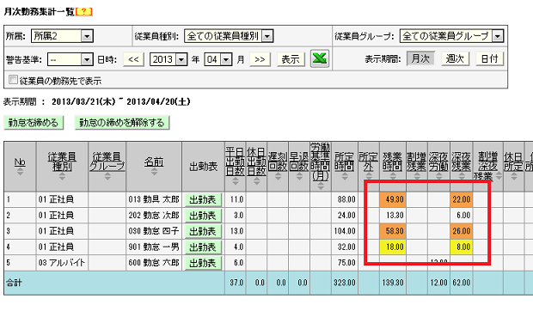Sort by 休日所定 column arrows
This screenshot has height=311, width=533.
click(x=513, y=177)
